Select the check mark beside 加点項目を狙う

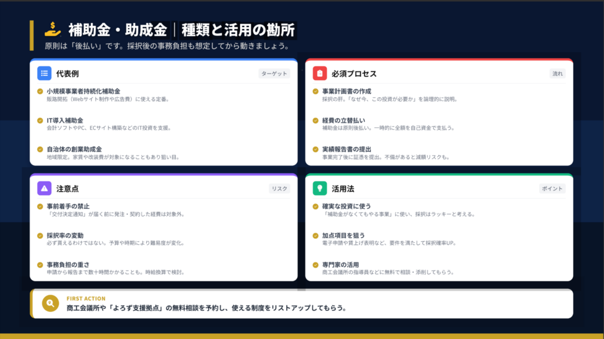coord(316,235)
